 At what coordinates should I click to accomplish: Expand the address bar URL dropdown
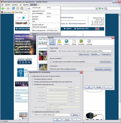point(96,9)
